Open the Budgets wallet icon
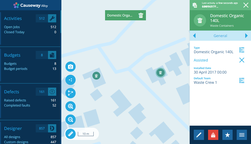Viewport: 251px width, 144px height. tap(52, 55)
